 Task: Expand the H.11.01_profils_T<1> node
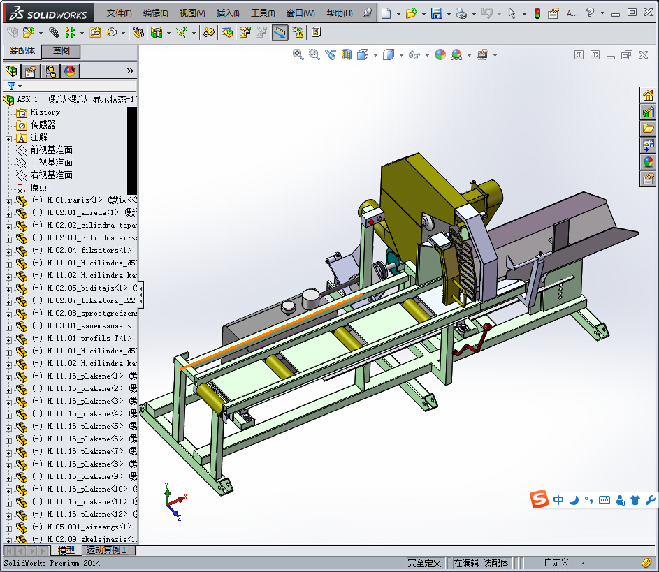click(x=8, y=339)
